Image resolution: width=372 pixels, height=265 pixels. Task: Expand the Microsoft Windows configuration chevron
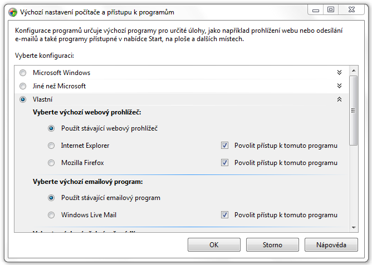click(x=339, y=73)
